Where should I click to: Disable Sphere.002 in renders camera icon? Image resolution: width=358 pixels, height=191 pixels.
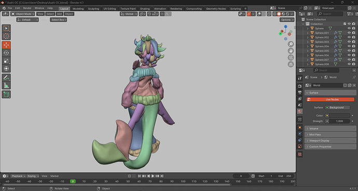pyautogui.click(x=353, y=37)
